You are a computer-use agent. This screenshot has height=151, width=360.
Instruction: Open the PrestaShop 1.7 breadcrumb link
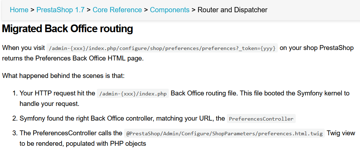click(x=60, y=10)
